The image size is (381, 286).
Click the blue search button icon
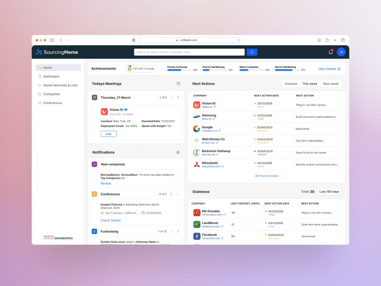pyautogui.click(x=252, y=52)
